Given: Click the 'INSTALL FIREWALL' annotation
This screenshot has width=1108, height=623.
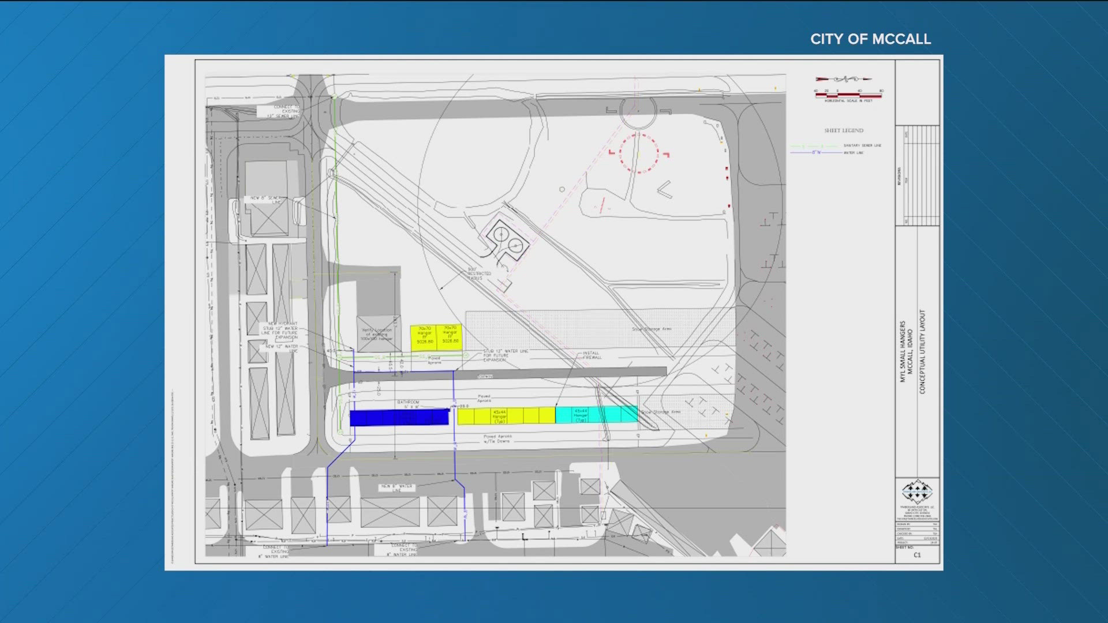Looking at the screenshot, I should click(592, 355).
